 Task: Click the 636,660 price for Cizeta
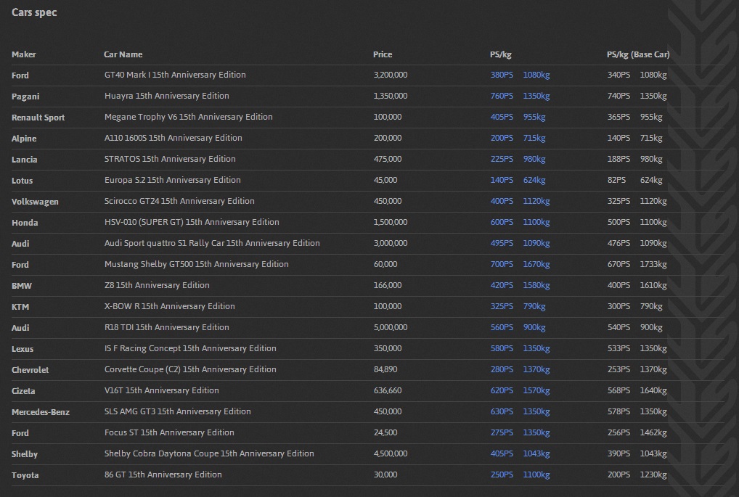[388, 390]
